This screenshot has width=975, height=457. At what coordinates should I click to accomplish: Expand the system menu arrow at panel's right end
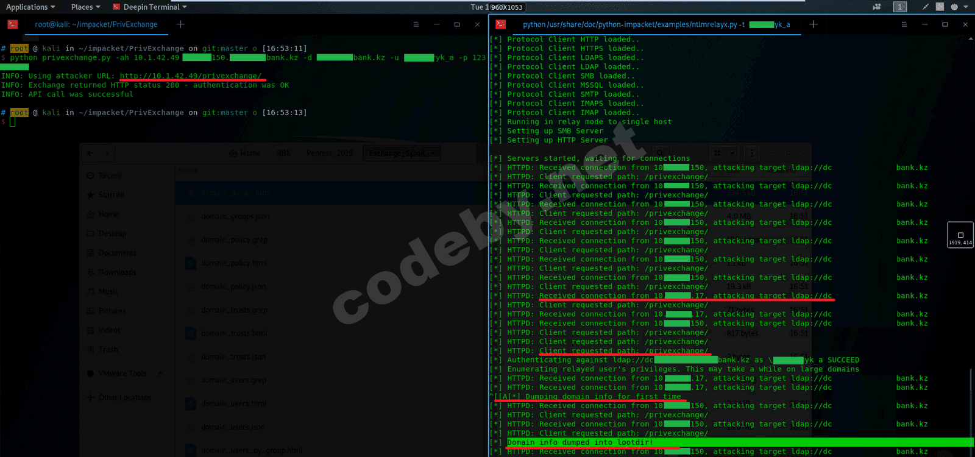click(x=966, y=7)
